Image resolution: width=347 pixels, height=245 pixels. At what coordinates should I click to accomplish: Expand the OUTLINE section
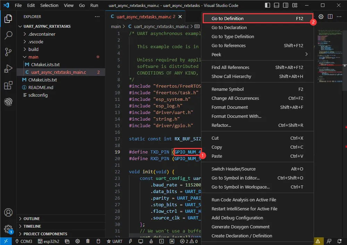[31, 219]
